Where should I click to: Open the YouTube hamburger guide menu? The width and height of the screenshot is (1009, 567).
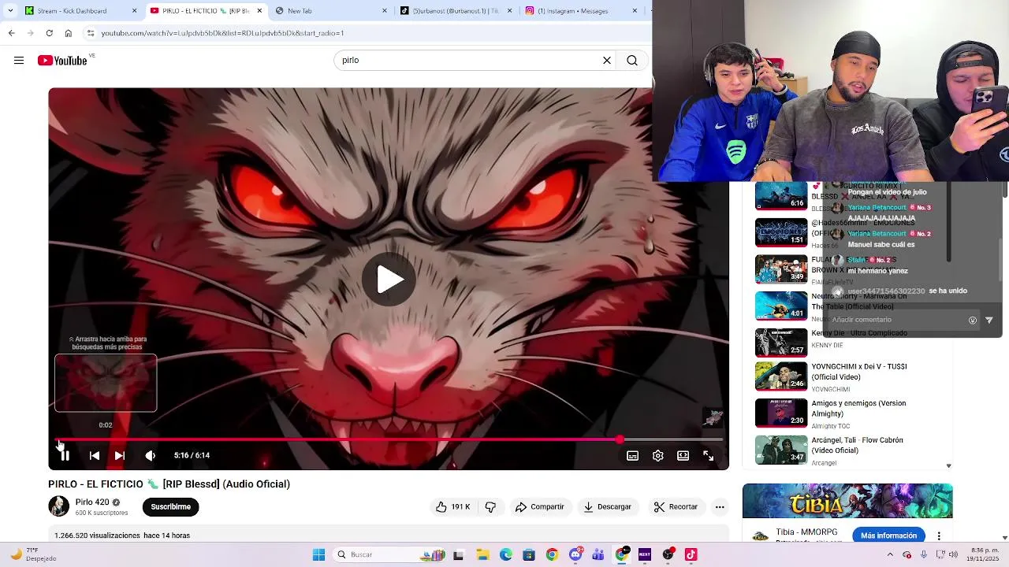(x=19, y=61)
